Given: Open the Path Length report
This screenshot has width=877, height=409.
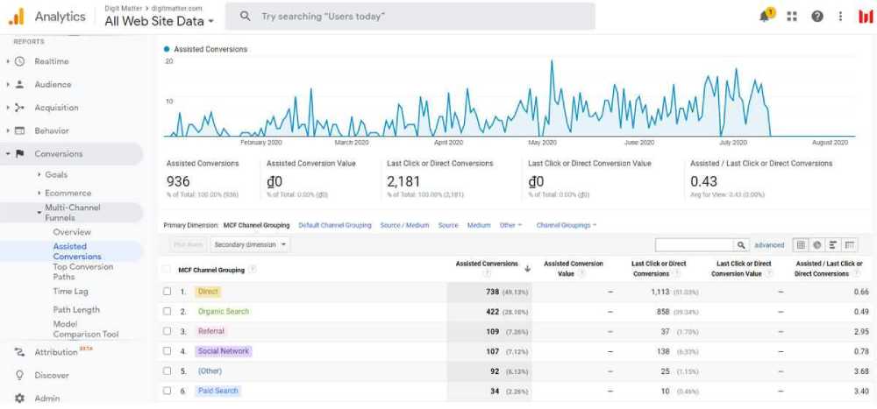Looking at the screenshot, I should (76, 309).
